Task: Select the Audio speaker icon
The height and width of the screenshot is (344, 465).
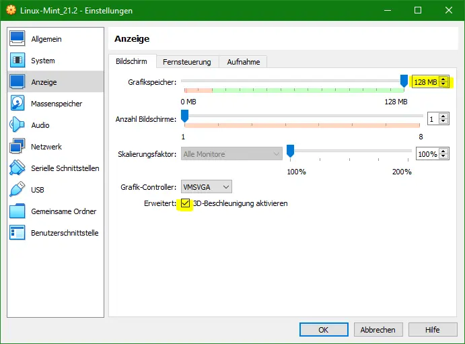Action: click(x=17, y=125)
